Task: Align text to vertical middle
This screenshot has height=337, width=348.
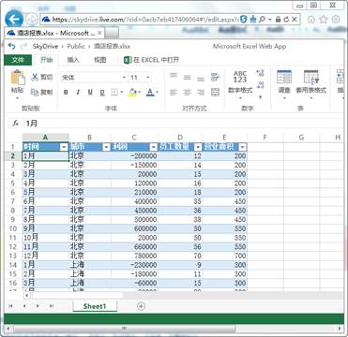Action: [187, 77]
